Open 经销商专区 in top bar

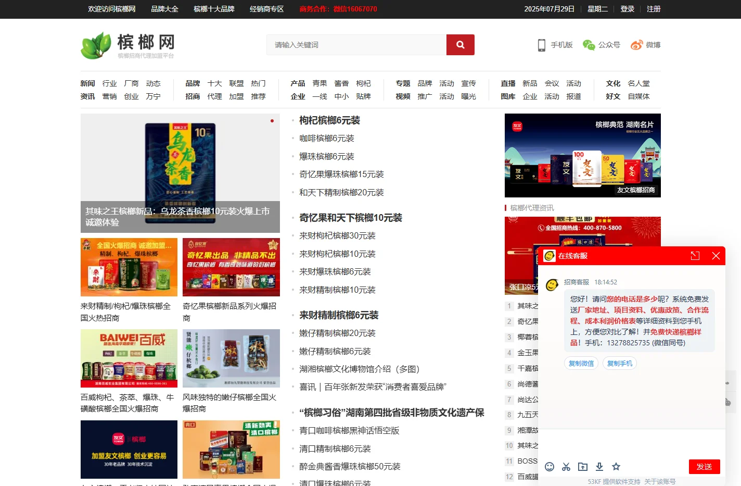266,9
